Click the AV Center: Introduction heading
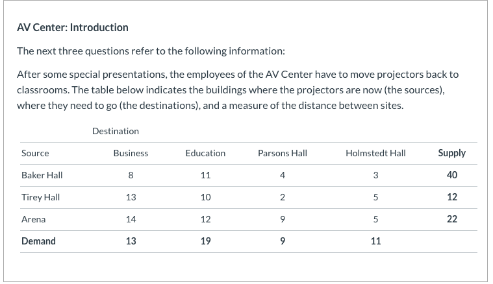The width and height of the screenshot is (493, 284). click(72, 27)
